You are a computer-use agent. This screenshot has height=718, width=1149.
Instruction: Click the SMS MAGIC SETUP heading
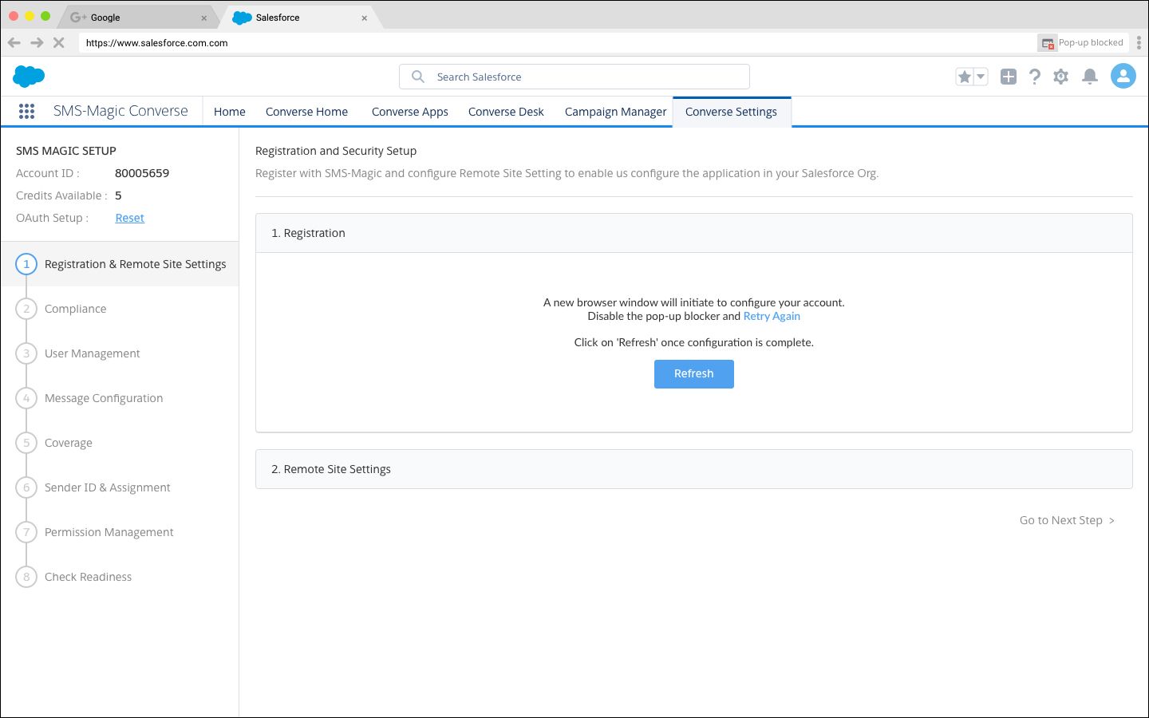[66, 151]
